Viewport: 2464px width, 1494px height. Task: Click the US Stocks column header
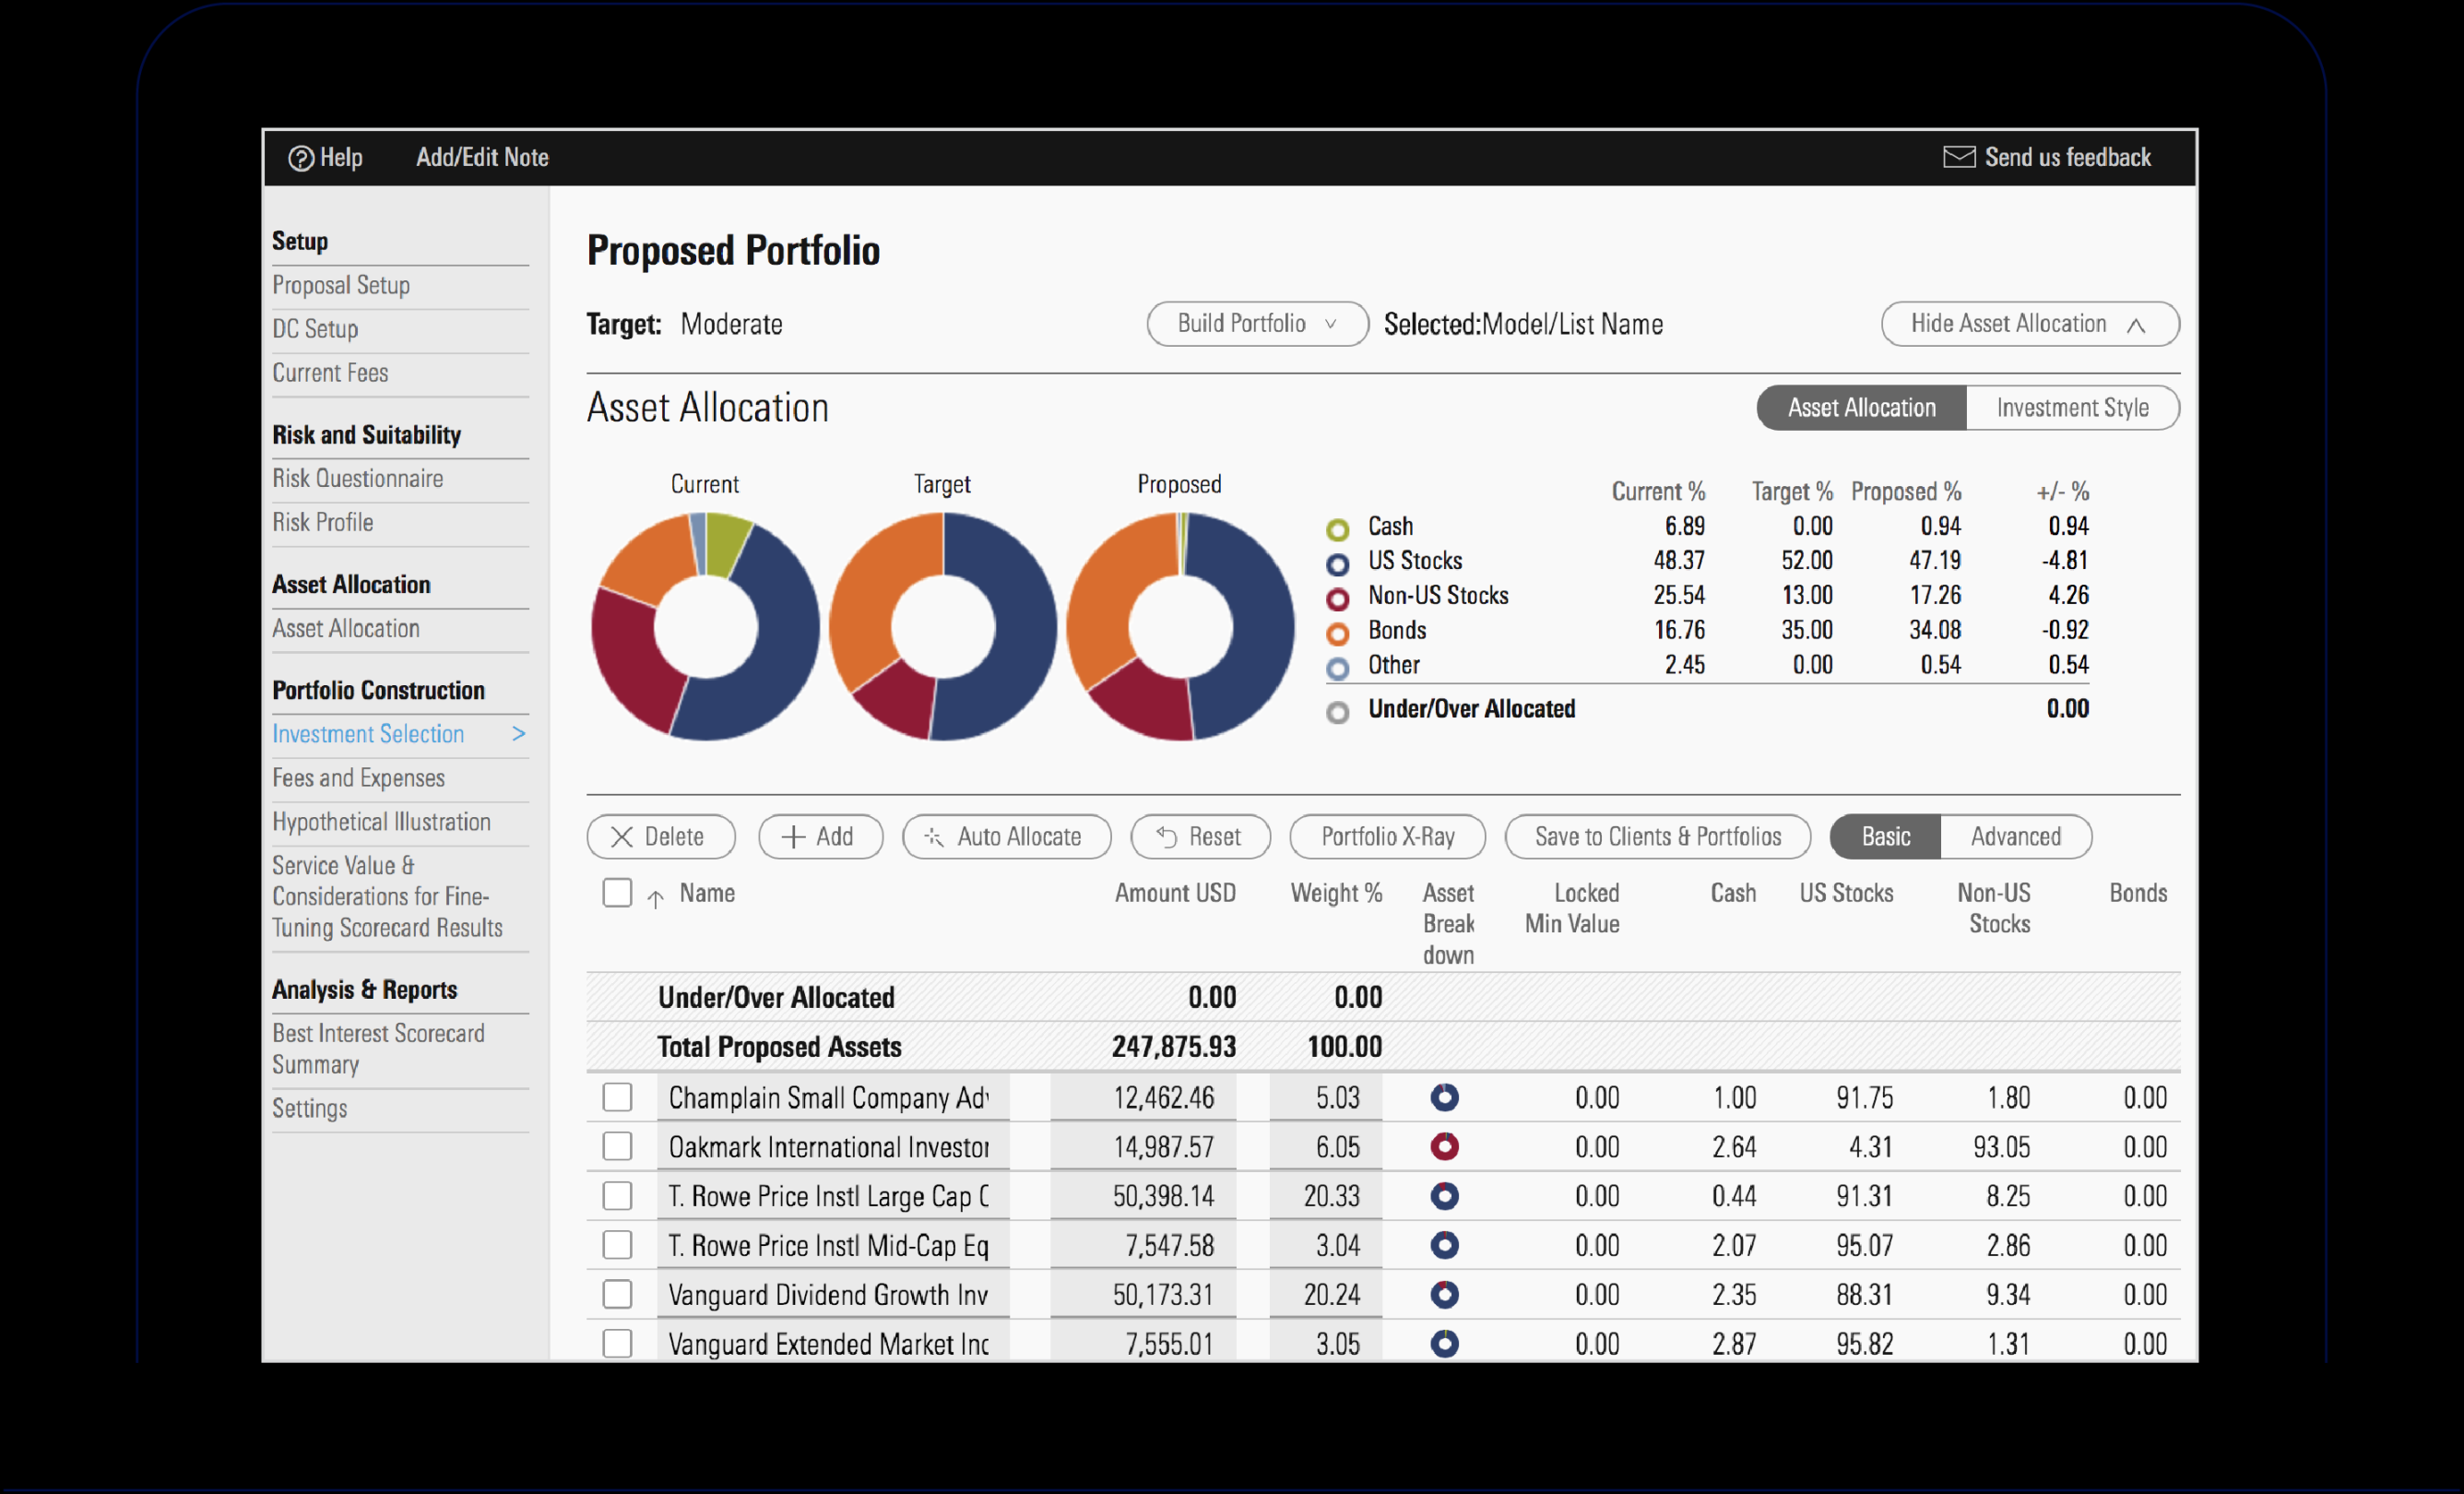click(1846, 893)
